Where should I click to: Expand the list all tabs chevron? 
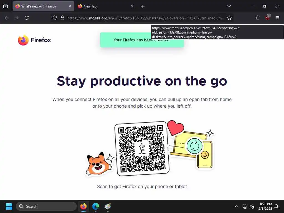click(x=229, y=6)
